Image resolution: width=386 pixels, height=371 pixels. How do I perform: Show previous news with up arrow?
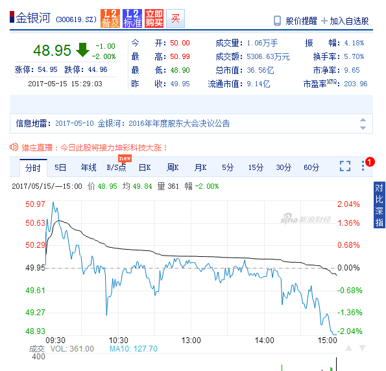pos(363,120)
